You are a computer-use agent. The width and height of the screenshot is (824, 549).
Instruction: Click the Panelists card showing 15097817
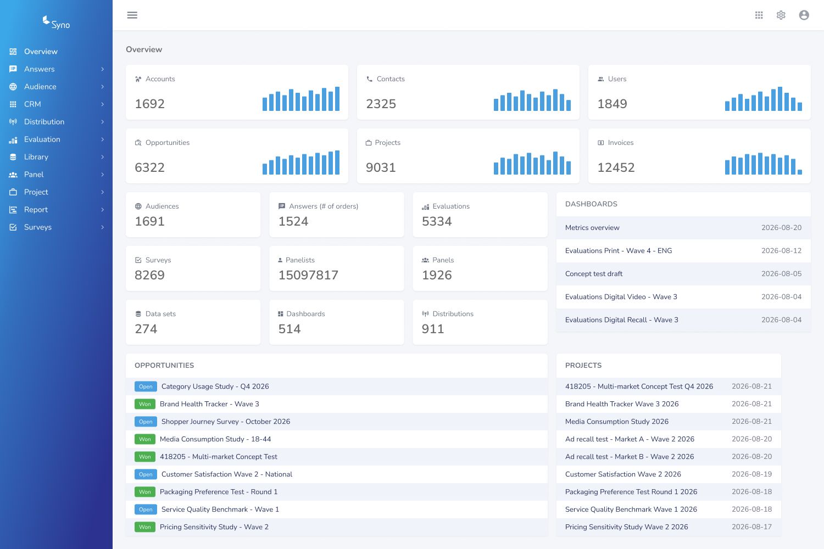336,268
